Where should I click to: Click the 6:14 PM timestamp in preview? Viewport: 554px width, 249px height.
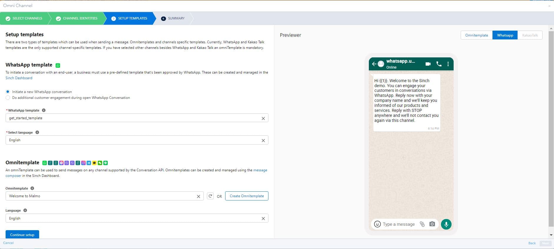(x=433, y=129)
